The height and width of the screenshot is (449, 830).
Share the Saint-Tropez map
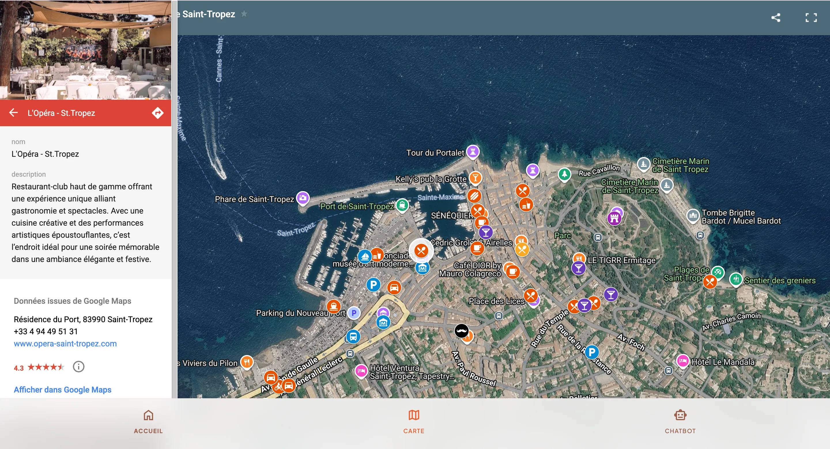[x=776, y=17]
